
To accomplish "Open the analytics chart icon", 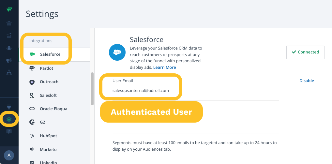I will [9, 36].
